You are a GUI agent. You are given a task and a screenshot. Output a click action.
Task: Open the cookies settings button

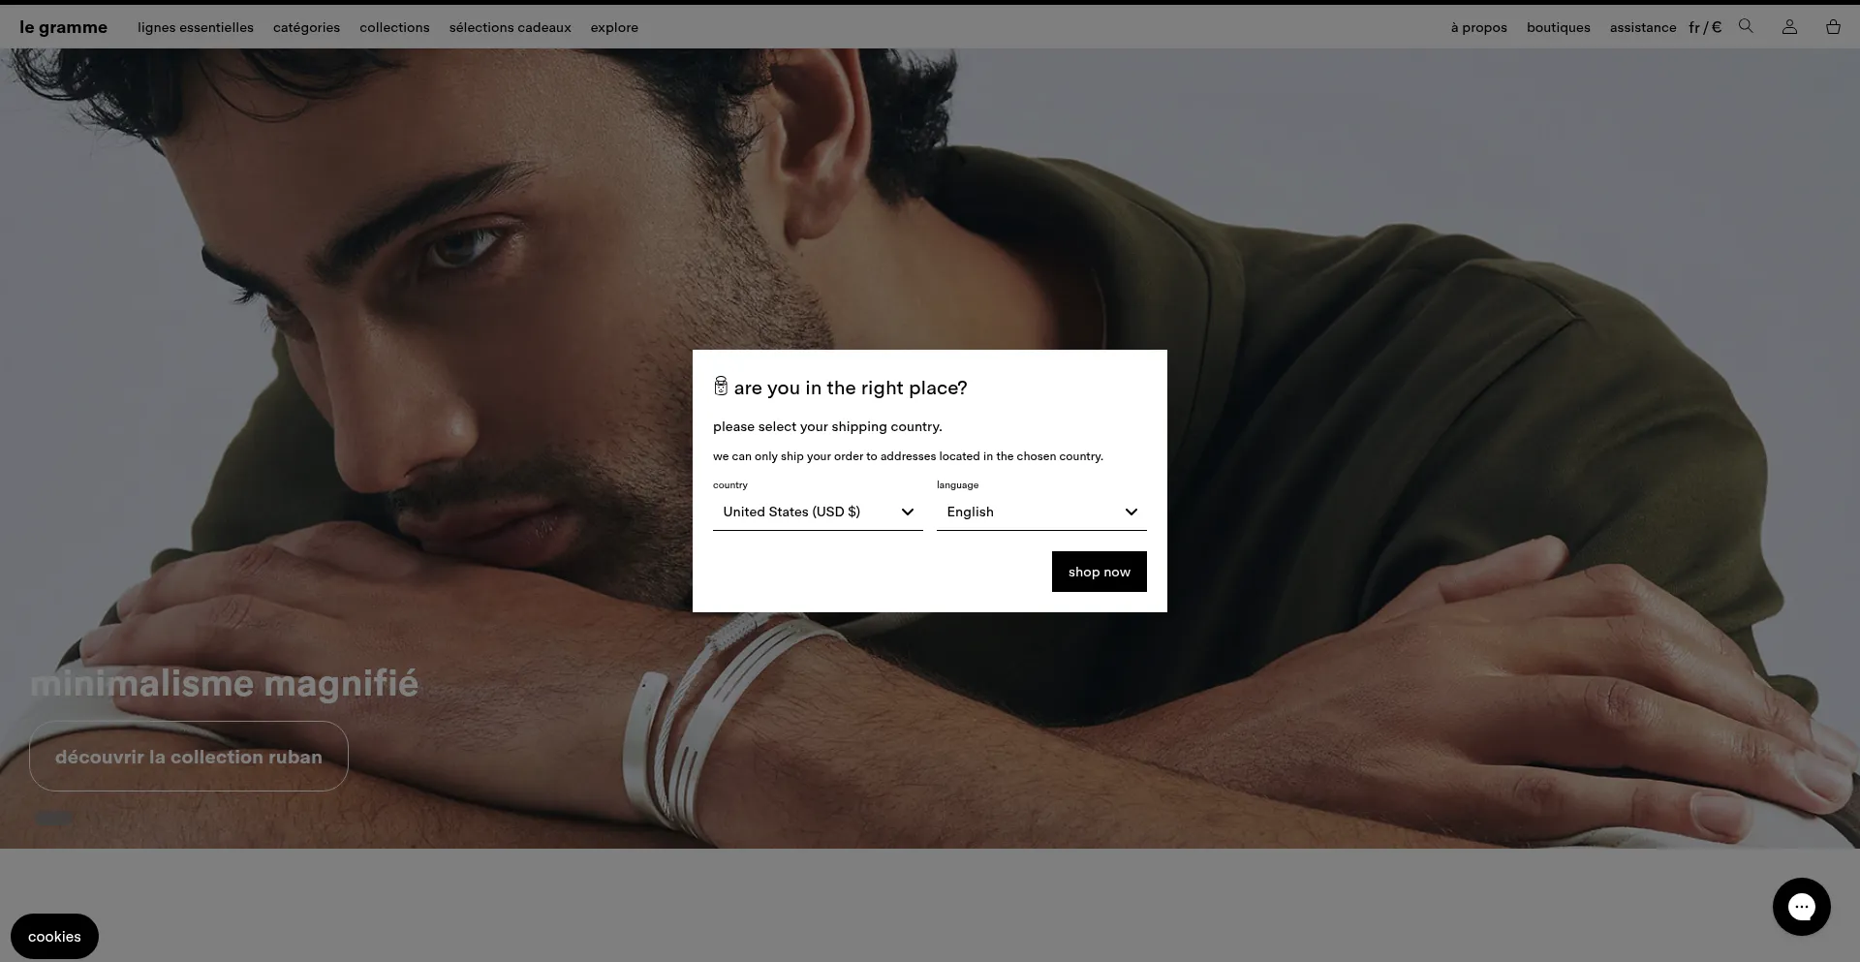click(54, 936)
